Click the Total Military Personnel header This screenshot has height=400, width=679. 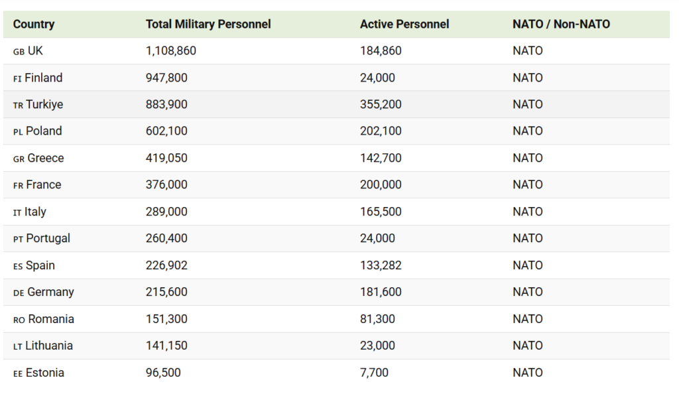point(208,24)
